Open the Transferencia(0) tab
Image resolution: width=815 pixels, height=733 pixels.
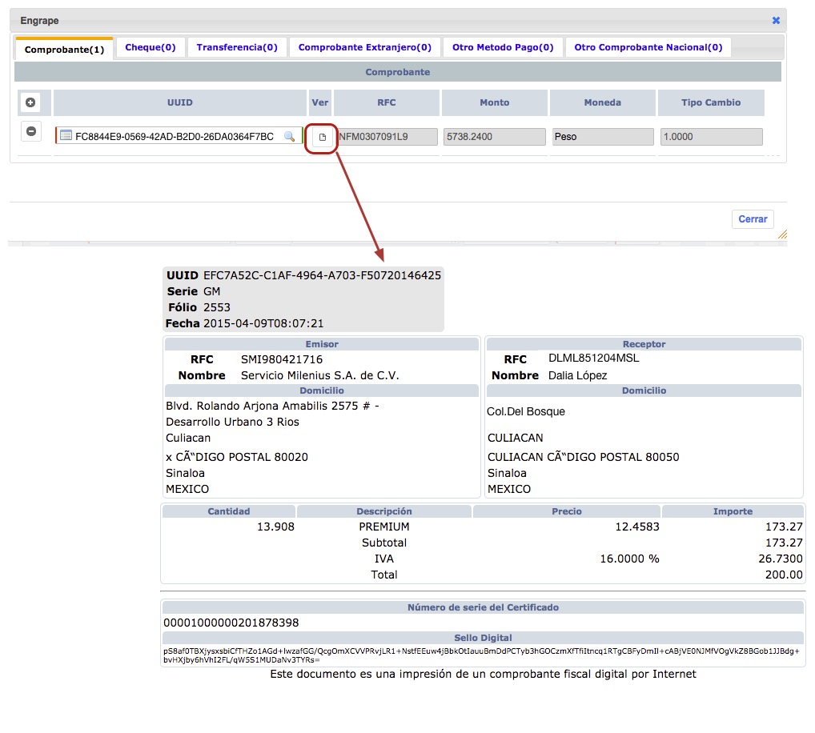click(237, 47)
